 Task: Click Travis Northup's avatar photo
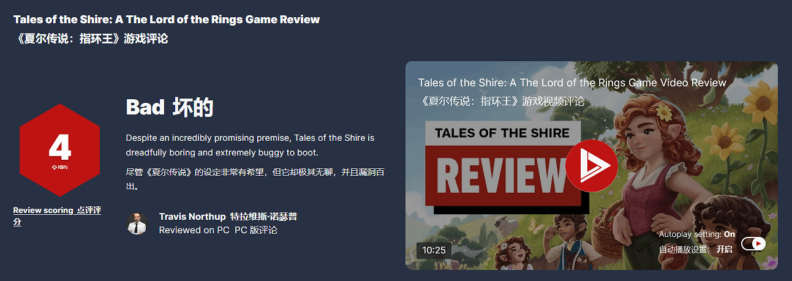(137, 223)
